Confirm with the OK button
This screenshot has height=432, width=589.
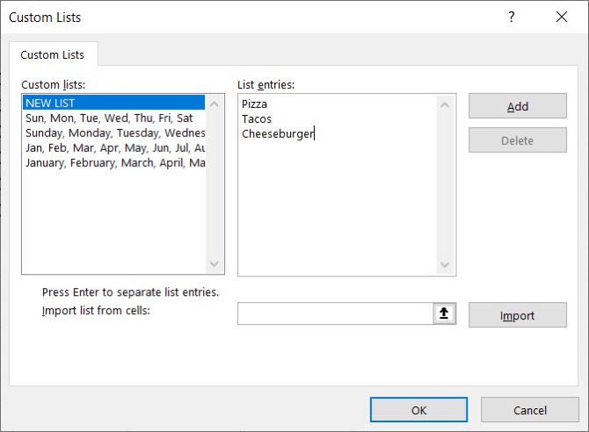(418, 410)
